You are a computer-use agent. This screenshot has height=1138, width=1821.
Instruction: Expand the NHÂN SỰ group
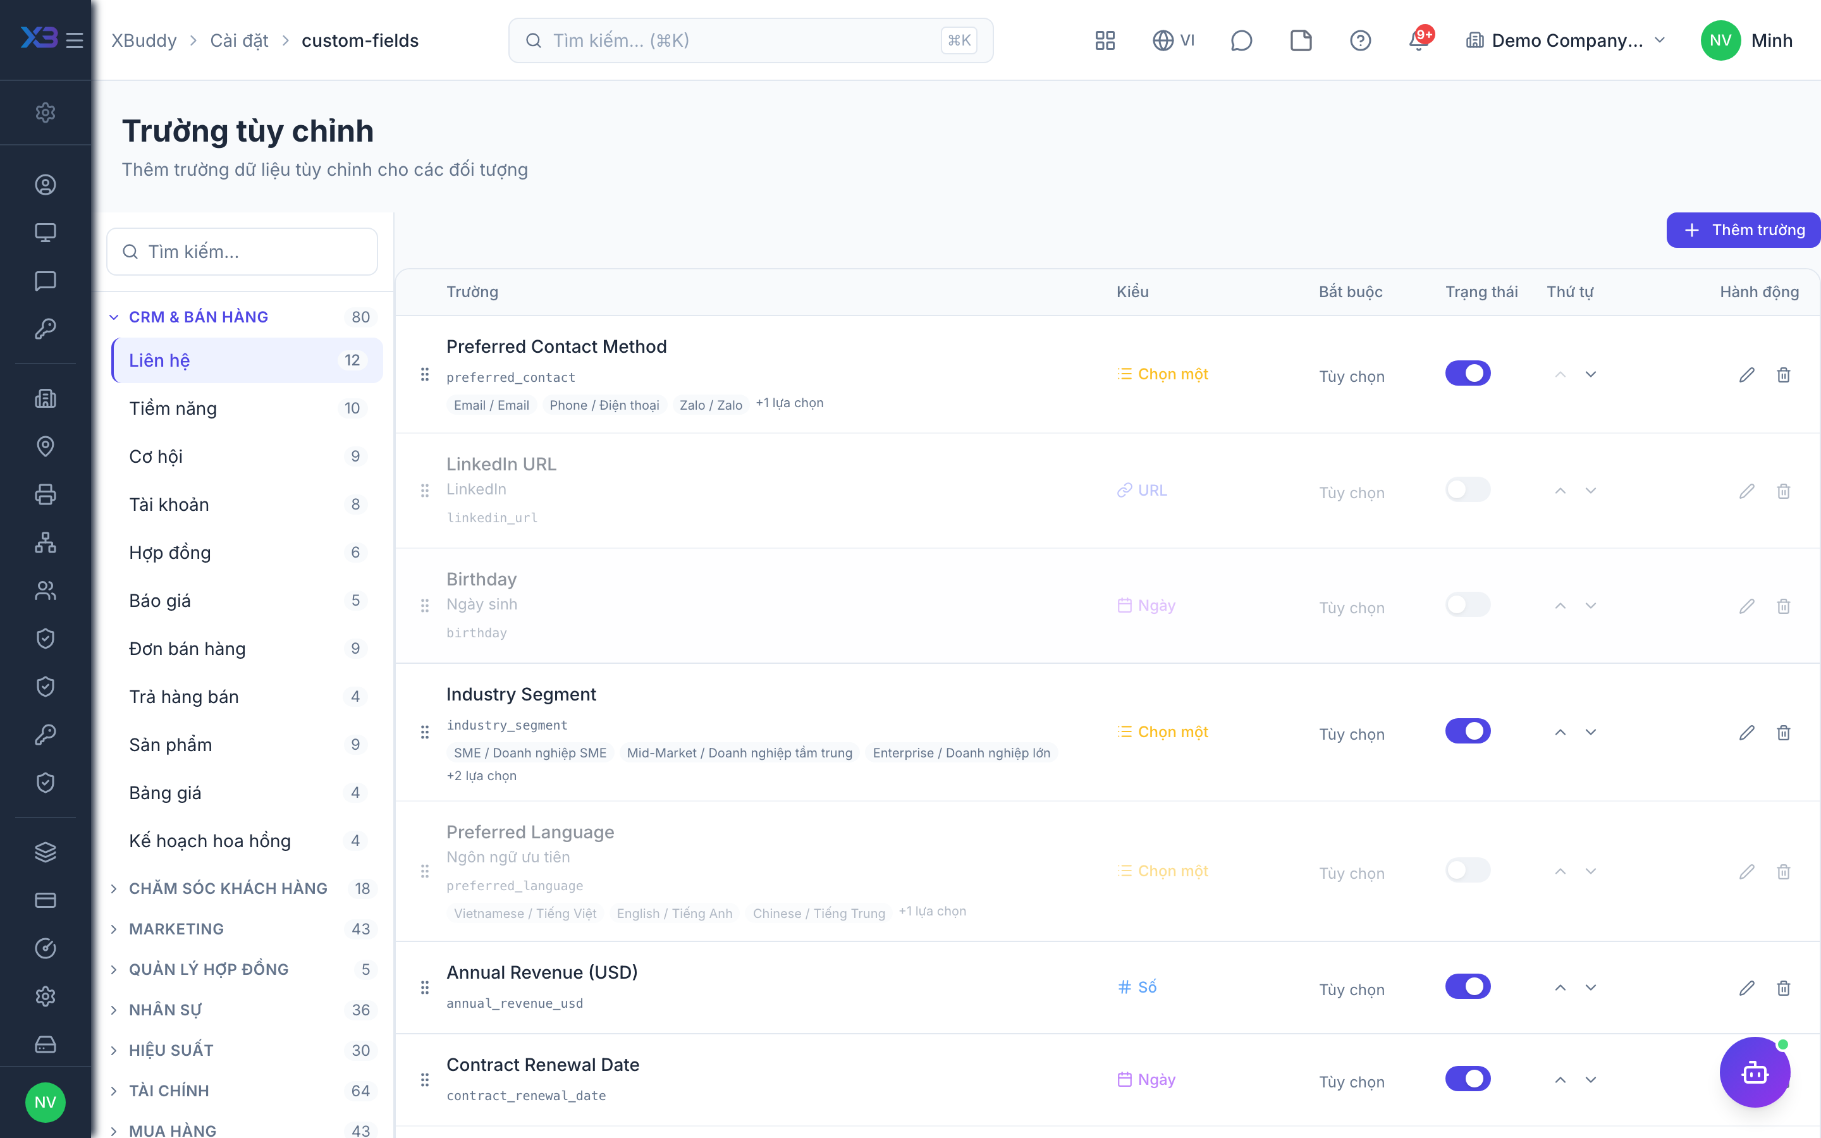242,1009
